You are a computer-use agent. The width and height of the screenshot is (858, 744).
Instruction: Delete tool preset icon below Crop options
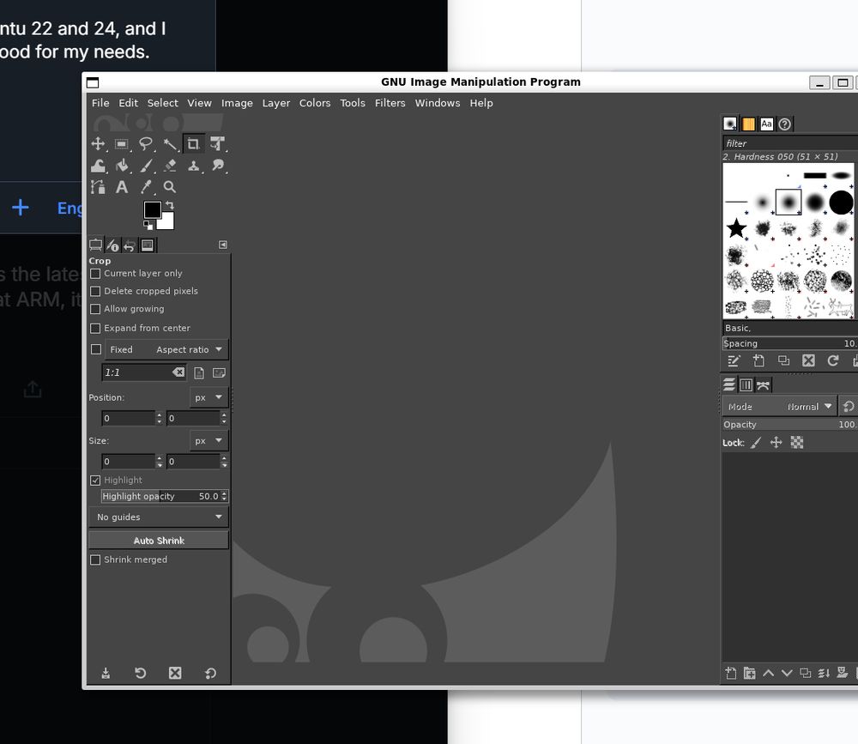pyautogui.click(x=175, y=673)
